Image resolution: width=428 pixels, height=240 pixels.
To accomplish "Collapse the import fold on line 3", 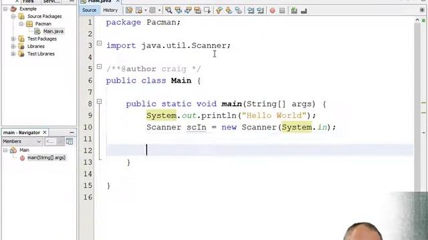I will pos(100,43).
